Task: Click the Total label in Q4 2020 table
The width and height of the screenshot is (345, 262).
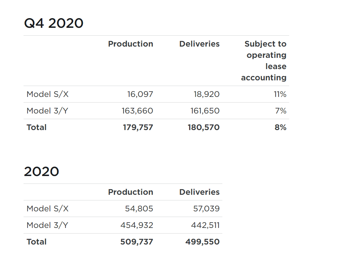Action: 36,127
